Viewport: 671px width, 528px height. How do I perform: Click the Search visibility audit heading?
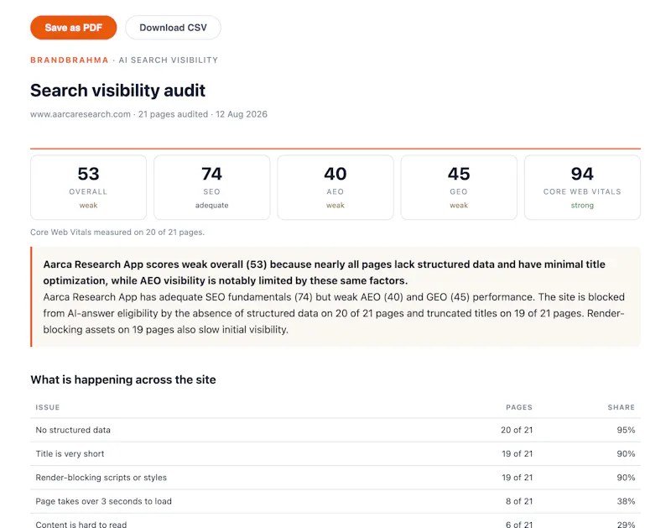point(117,91)
